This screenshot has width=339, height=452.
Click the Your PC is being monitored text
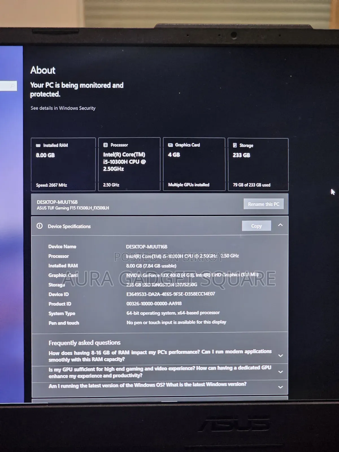[77, 90]
